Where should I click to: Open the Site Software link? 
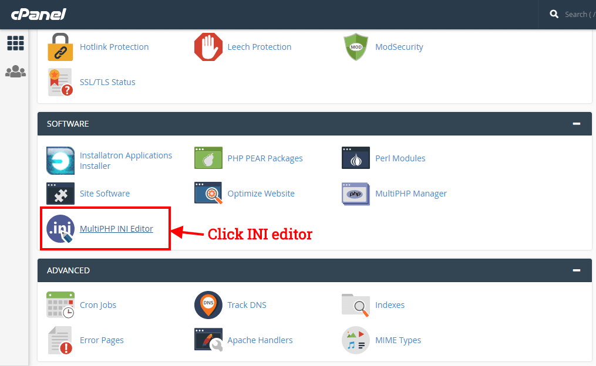tap(105, 194)
